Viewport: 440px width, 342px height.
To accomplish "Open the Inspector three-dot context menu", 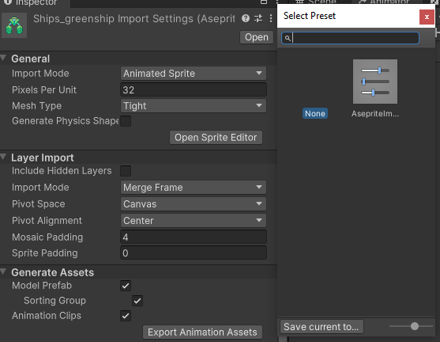I will (271, 18).
